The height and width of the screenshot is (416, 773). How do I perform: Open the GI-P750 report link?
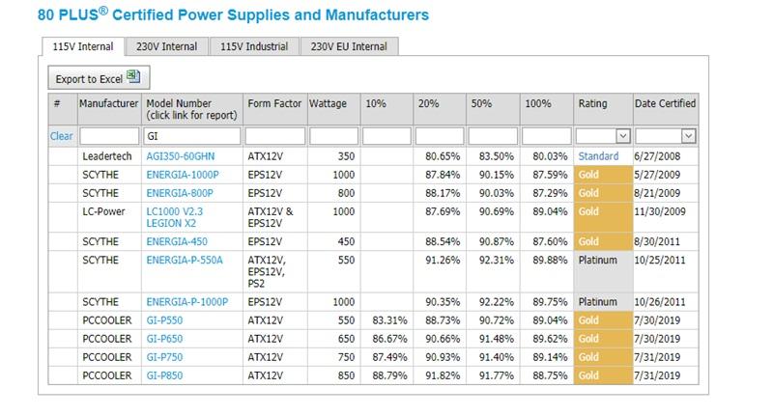[164, 357]
